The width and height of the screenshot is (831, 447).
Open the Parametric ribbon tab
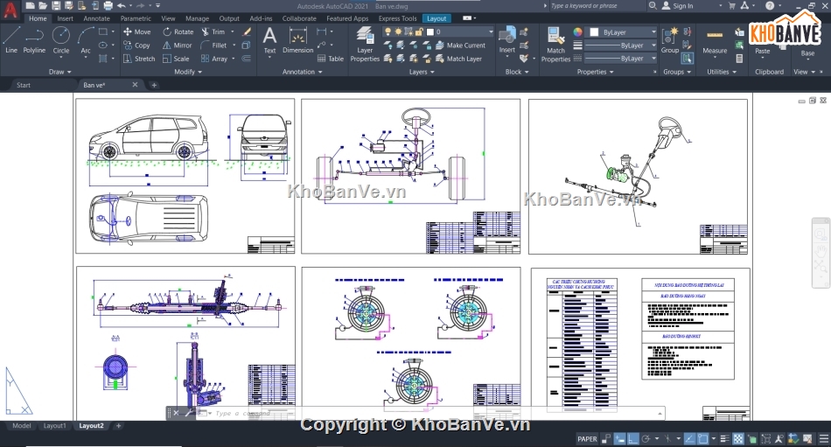136,18
